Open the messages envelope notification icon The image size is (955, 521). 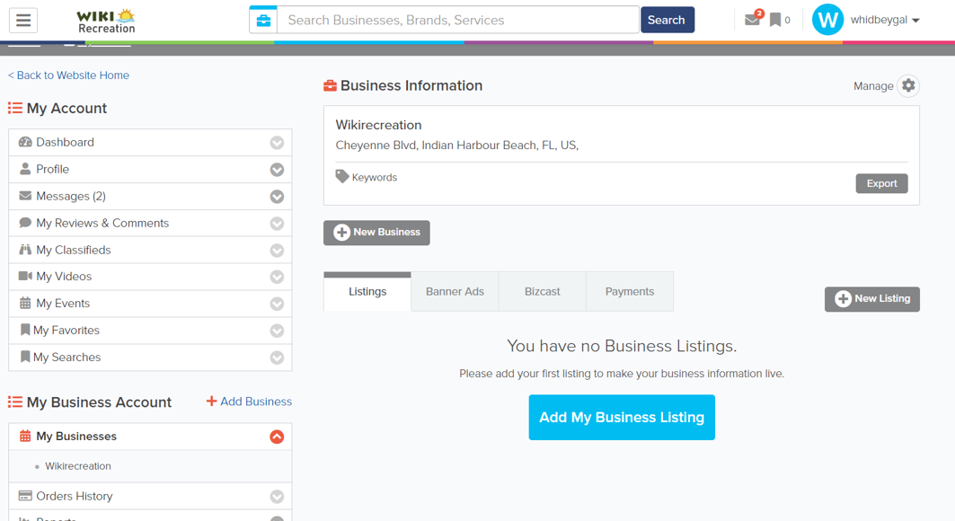pos(754,19)
